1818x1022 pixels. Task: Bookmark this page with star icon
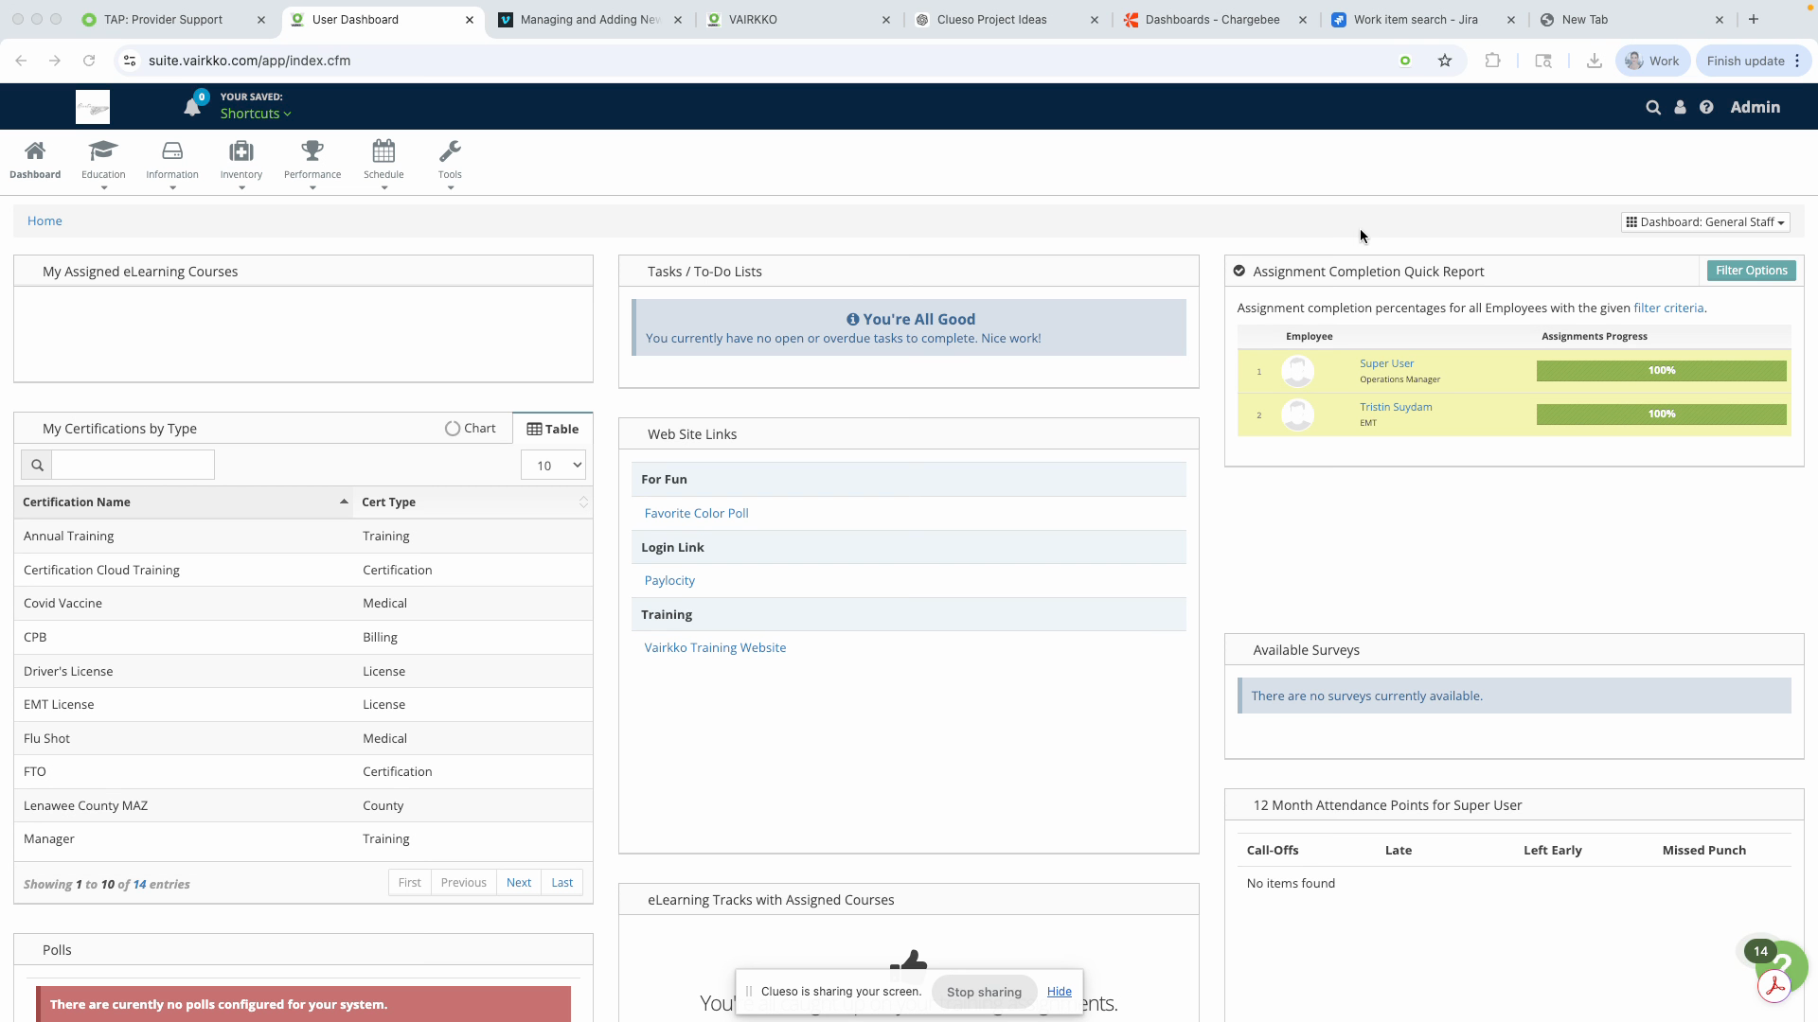click(1445, 61)
